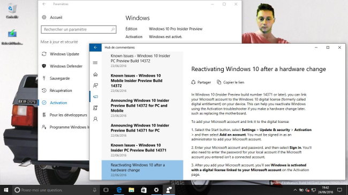Viewport: 348px width, 195px height.
Task: Open Announcing Insider Preview Build 14371 for PC
Action: [x=142, y=130]
